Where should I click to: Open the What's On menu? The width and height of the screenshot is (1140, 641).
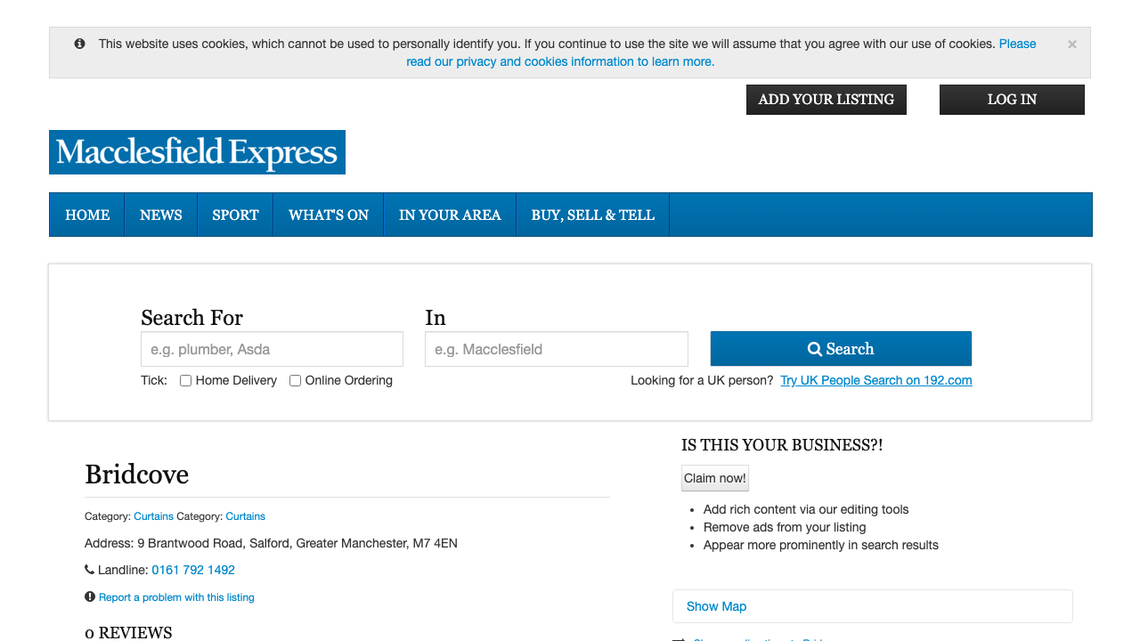329,215
